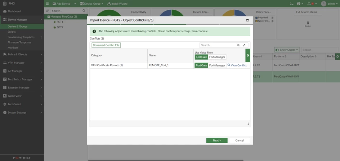Click the Download Conflict File button

pyautogui.click(x=106, y=45)
